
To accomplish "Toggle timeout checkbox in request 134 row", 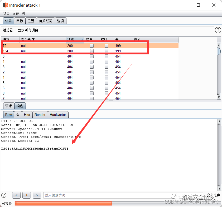I will 107,51.
